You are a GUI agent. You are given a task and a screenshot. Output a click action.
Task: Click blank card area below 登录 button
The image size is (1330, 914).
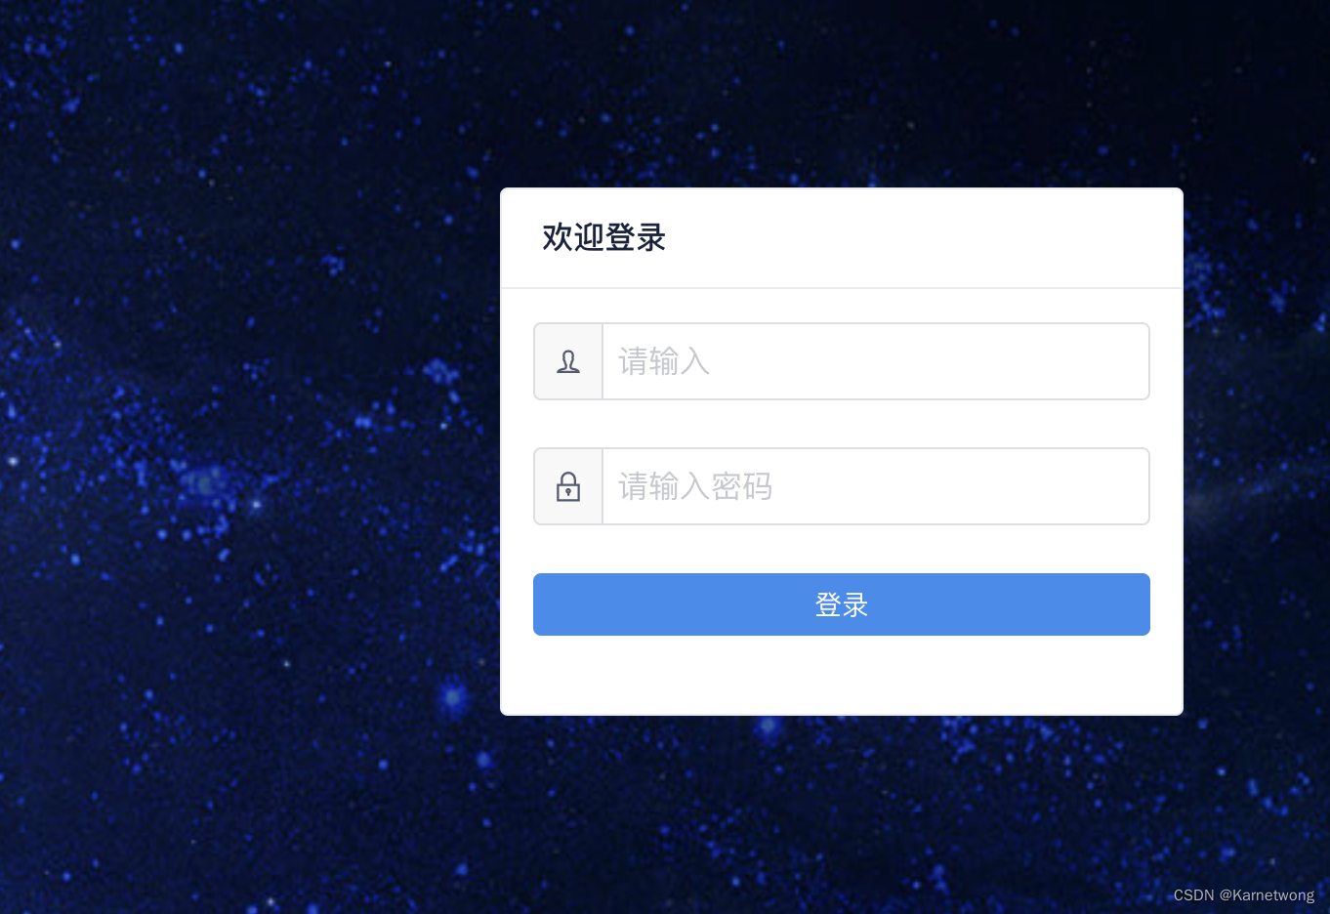[842, 676]
